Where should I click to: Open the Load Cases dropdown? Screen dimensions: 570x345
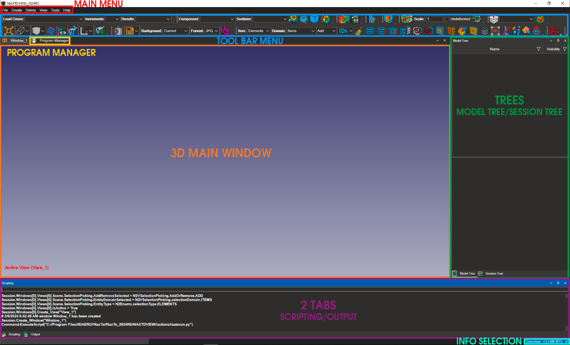[81, 19]
